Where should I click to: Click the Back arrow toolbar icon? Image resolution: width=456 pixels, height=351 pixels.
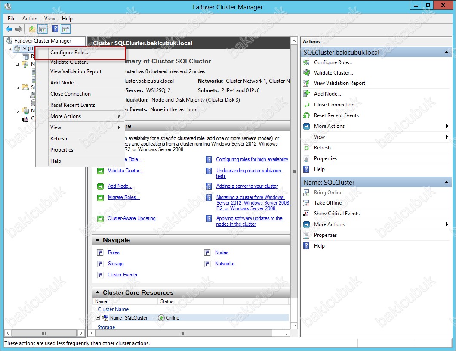tap(9, 29)
